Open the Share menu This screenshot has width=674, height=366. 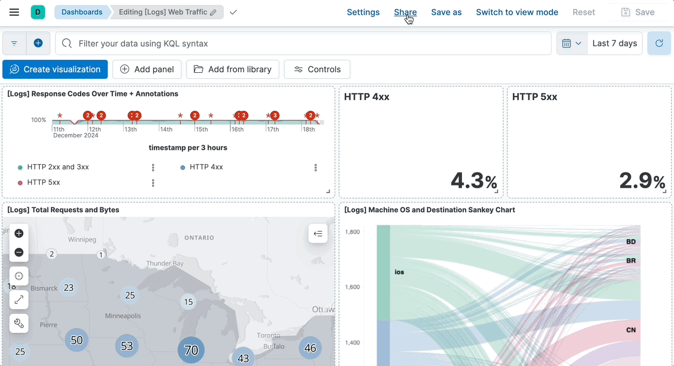click(x=405, y=12)
